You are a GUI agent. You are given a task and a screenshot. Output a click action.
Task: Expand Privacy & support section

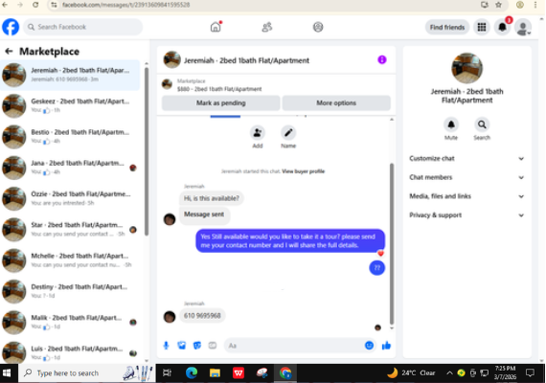[466, 215]
